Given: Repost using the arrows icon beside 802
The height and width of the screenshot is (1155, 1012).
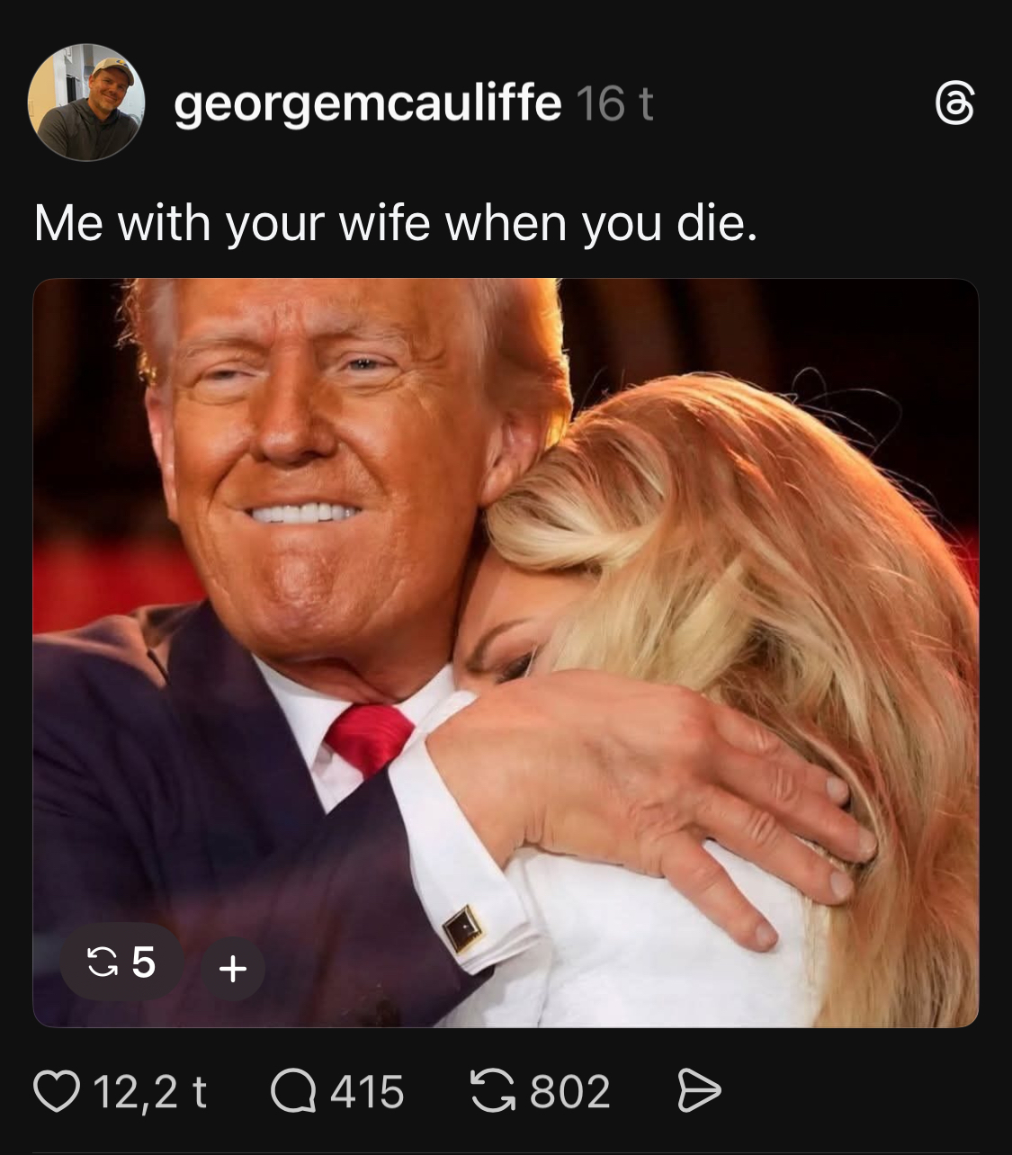Looking at the screenshot, I should [x=492, y=1091].
